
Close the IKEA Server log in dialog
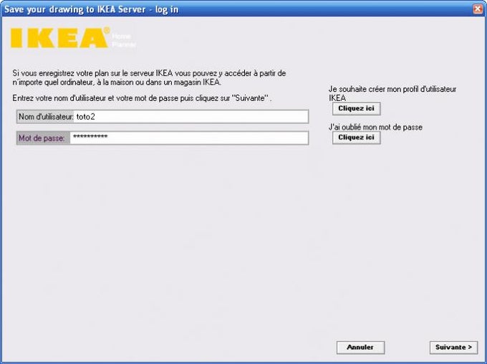tap(478, 9)
